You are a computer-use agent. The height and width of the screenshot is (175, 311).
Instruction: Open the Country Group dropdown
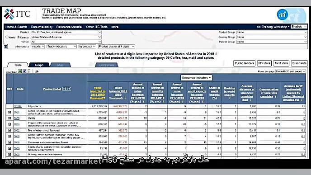272,37
